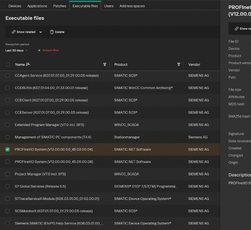Viewport: 251px width, 230px height.
Task: Click the Delete button label
Action: coord(59,32)
